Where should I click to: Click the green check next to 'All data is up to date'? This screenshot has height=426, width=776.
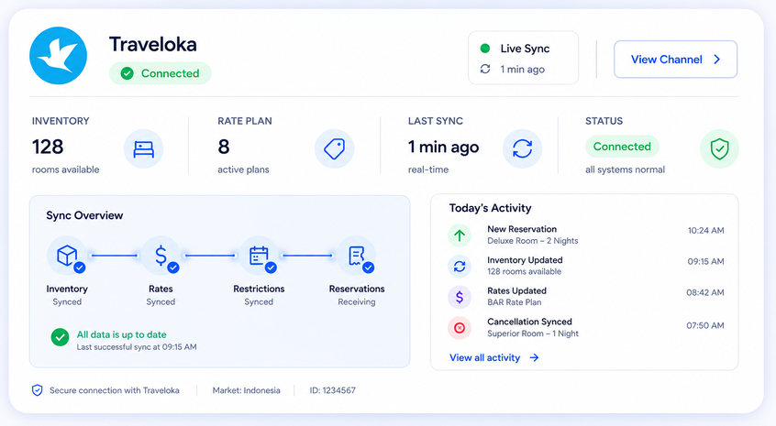click(x=60, y=337)
